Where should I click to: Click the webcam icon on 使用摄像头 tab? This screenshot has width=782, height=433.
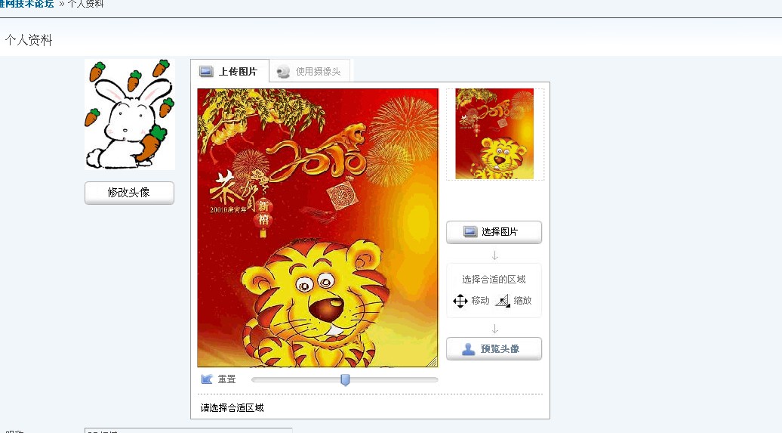point(283,72)
